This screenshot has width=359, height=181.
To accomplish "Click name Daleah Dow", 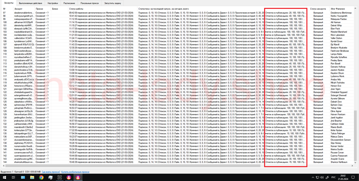I will (336, 101).
